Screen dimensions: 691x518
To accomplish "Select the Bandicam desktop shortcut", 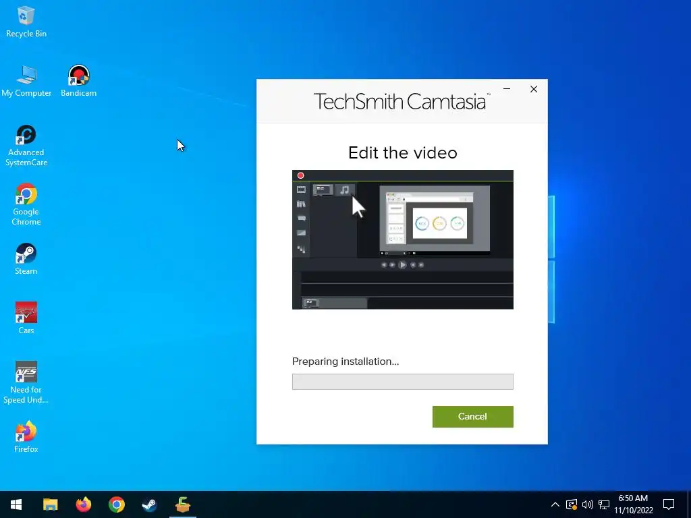I will (x=78, y=81).
